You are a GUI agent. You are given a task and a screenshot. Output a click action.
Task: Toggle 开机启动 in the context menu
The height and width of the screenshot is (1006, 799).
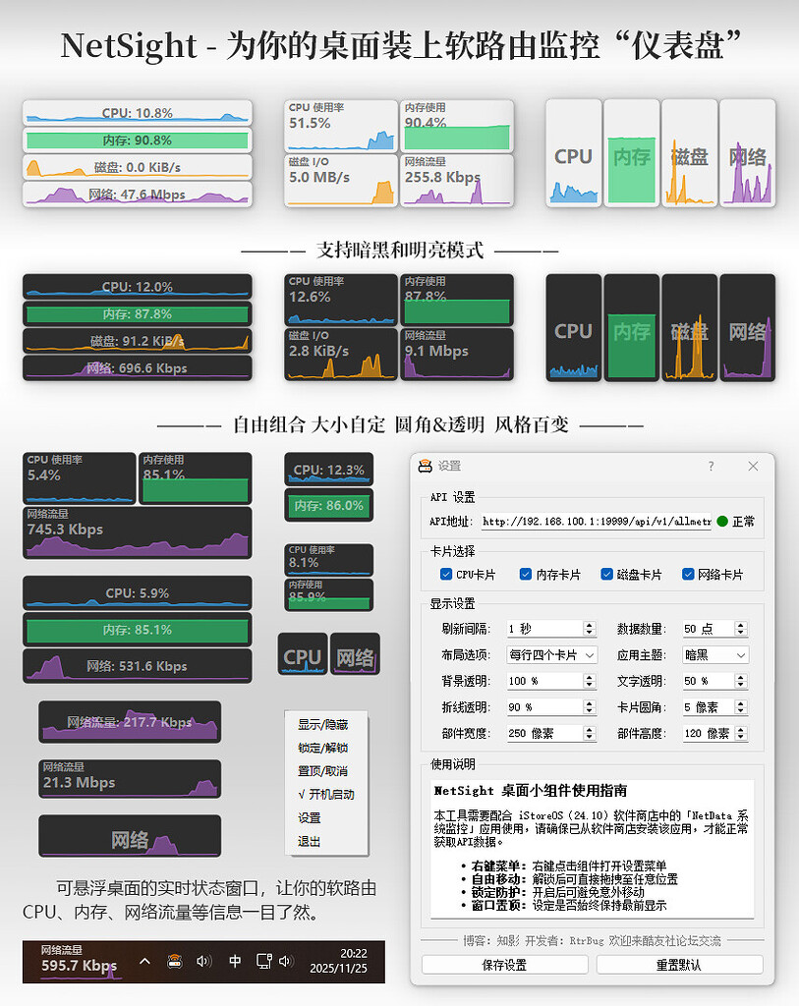pos(324,796)
